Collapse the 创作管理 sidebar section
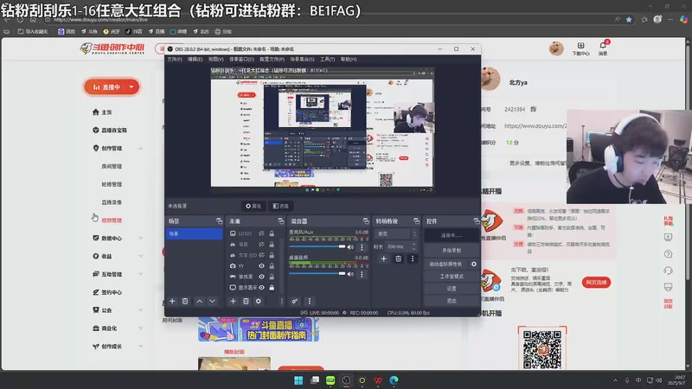Screen dimensions: 692x389 pos(141,149)
